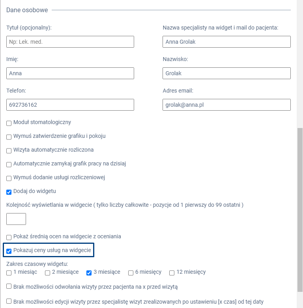Enable Automatycznie zamykaj grafik pracy na dzisiaj
Viewport: 303px width, 308px height.
tap(9, 165)
